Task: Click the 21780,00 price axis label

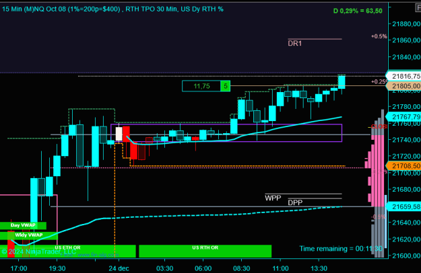Action: pyautogui.click(x=406, y=107)
